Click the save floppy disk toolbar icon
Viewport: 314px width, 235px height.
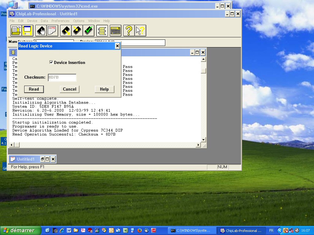pyautogui.click(x=27, y=31)
